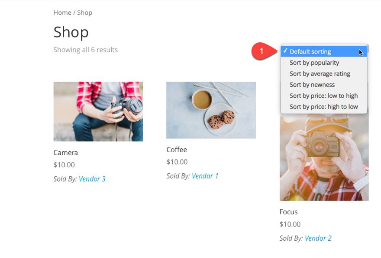
Task: Select Sort by newness
Action: (312, 85)
